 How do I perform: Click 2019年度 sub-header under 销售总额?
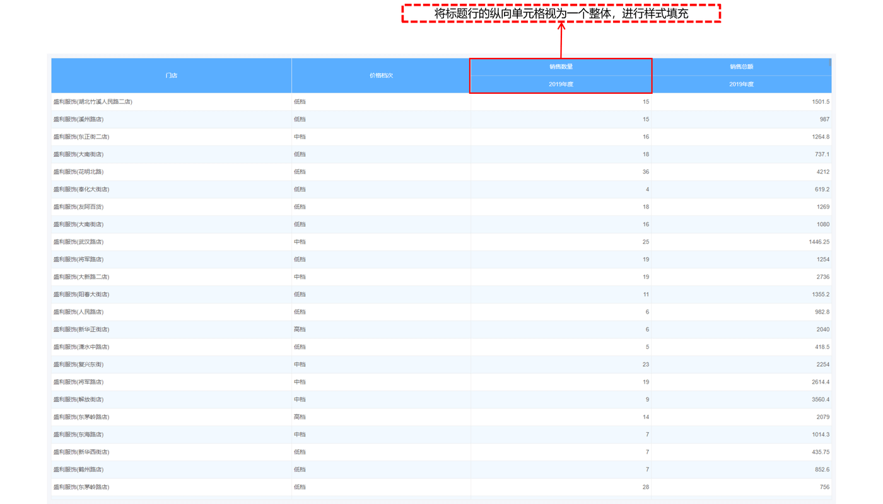[741, 84]
